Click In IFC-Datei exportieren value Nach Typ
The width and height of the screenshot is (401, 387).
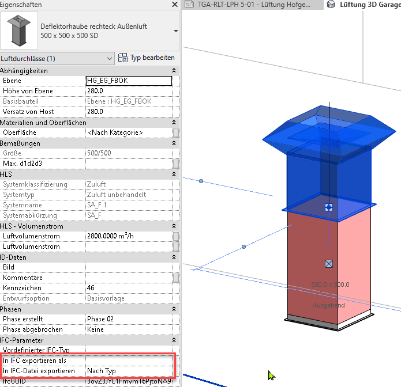pyautogui.click(x=128, y=371)
